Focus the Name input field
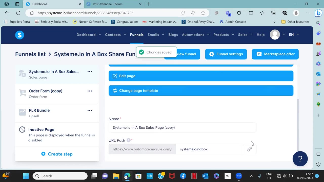 (183, 127)
